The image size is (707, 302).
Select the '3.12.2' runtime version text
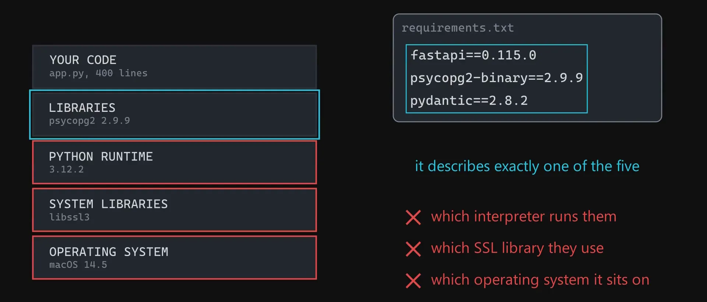67,169
